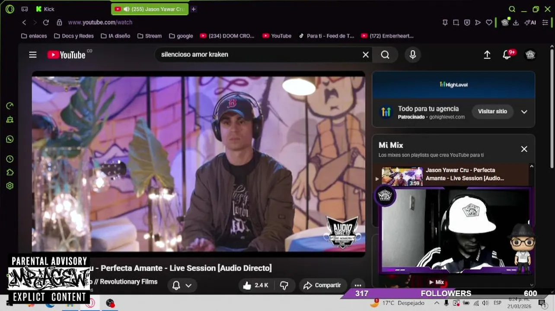Open YouTube notifications bell with 9+ badge
This screenshot has height=311, width=555.
pos(507,55)
